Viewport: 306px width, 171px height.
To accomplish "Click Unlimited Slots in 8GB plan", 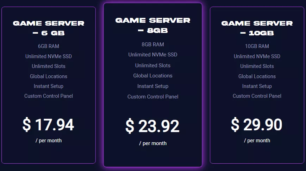I will [153, 66].
